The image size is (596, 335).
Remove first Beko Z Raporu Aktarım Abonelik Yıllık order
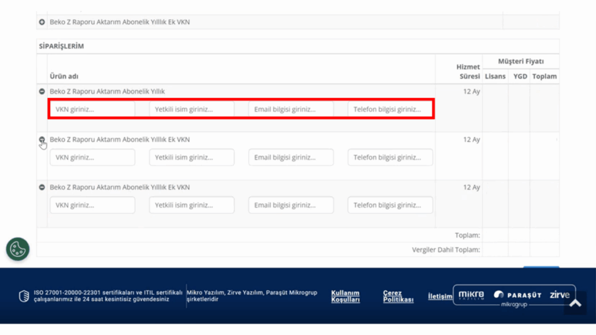coord(42,91)
